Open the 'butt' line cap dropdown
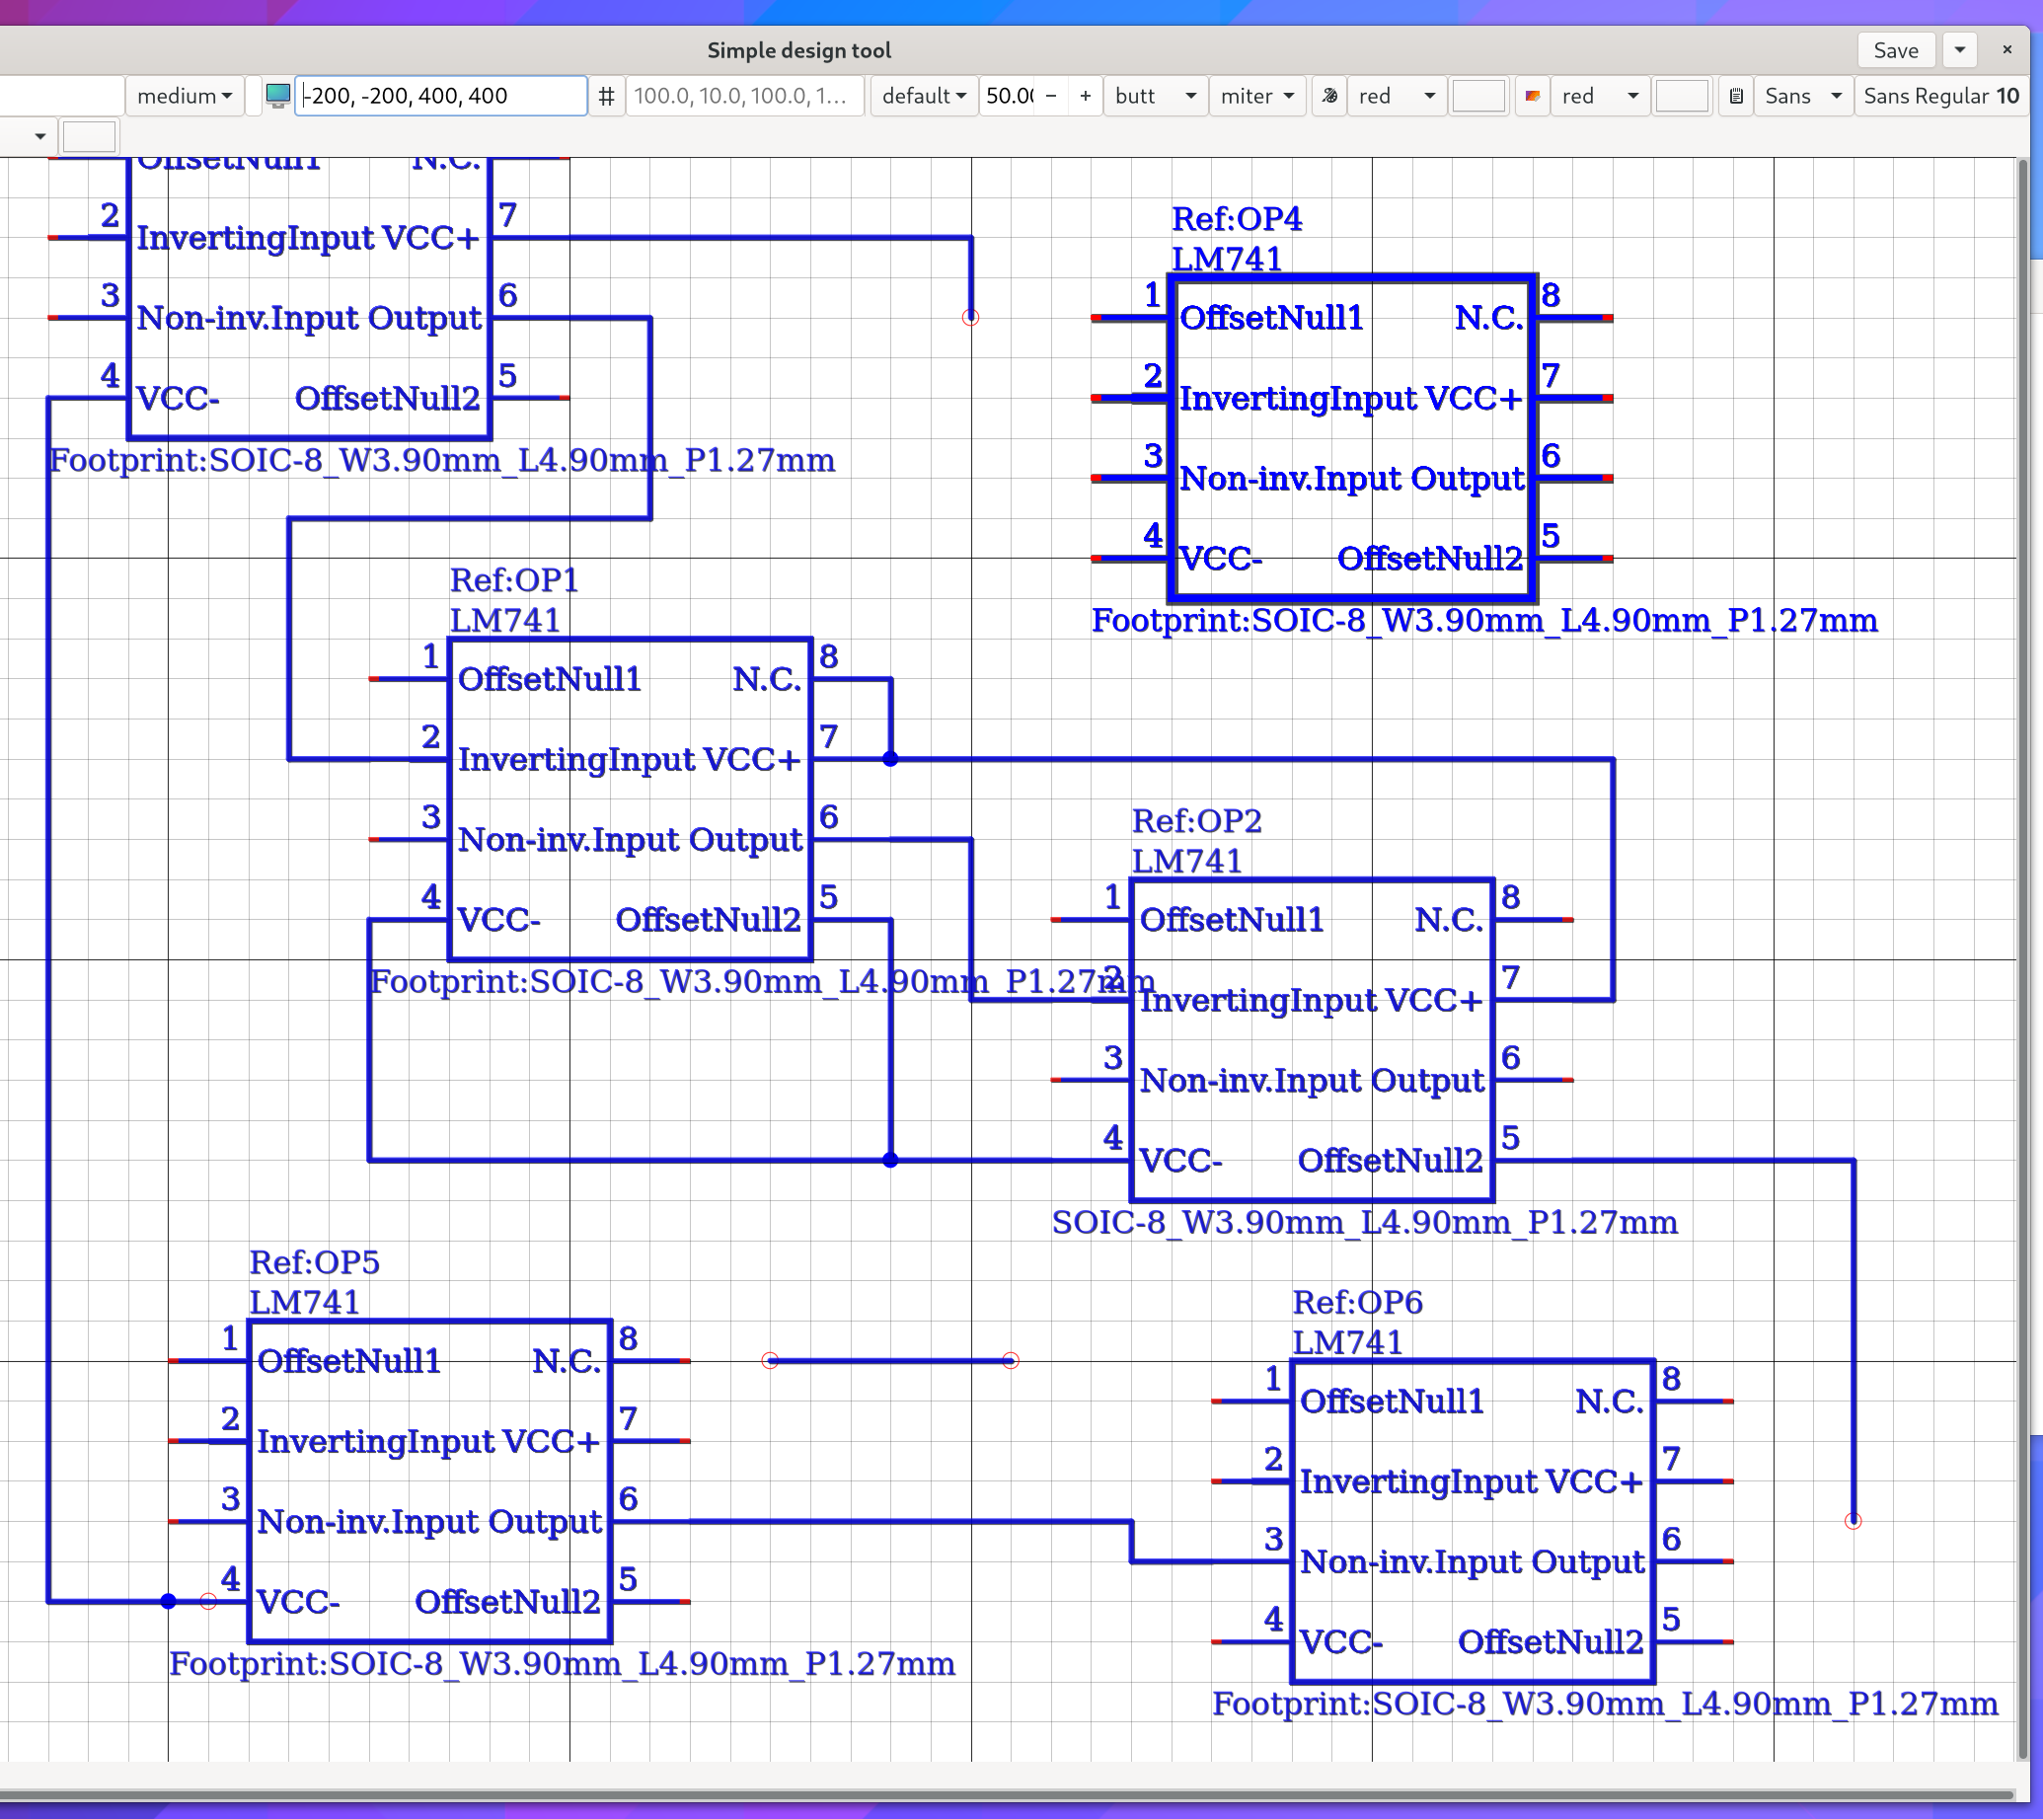 1154,95
